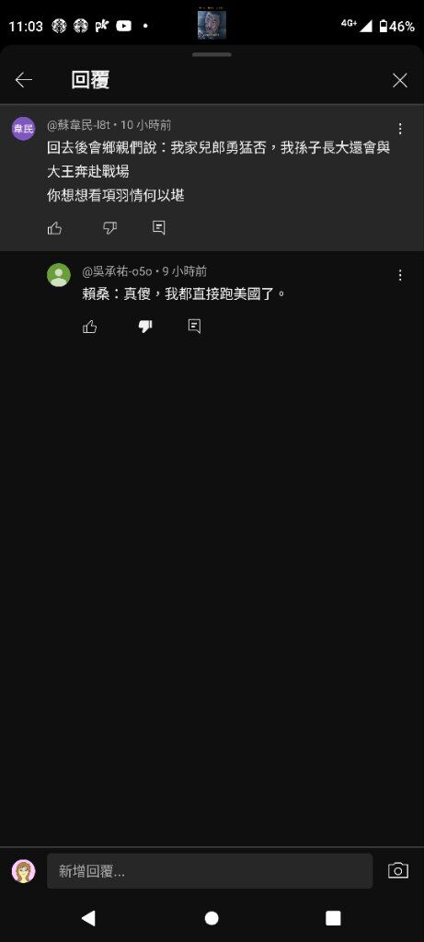Tap Android home circle button
The image size is (424, 942).
point(212,918)
